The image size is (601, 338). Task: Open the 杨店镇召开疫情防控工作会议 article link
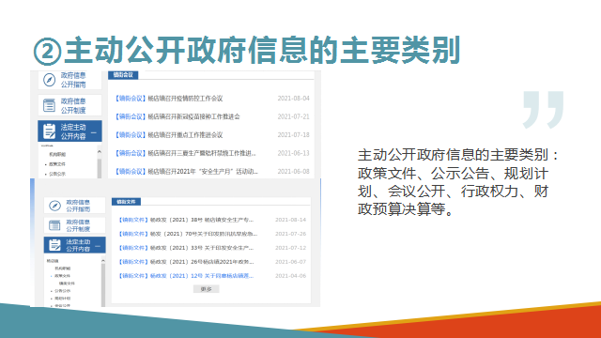[x=169, y=99]
